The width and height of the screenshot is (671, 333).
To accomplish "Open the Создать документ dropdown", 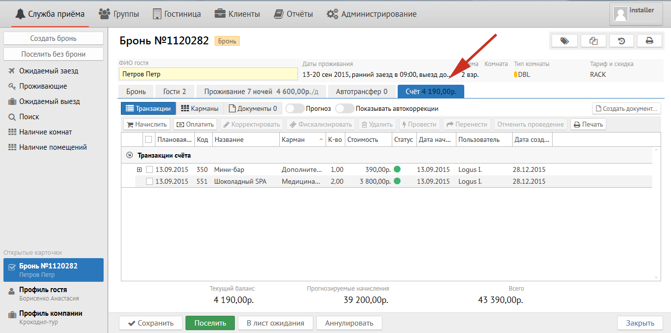I will [626, 108].
